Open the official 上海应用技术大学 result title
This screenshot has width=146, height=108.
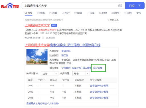(37, 25)
